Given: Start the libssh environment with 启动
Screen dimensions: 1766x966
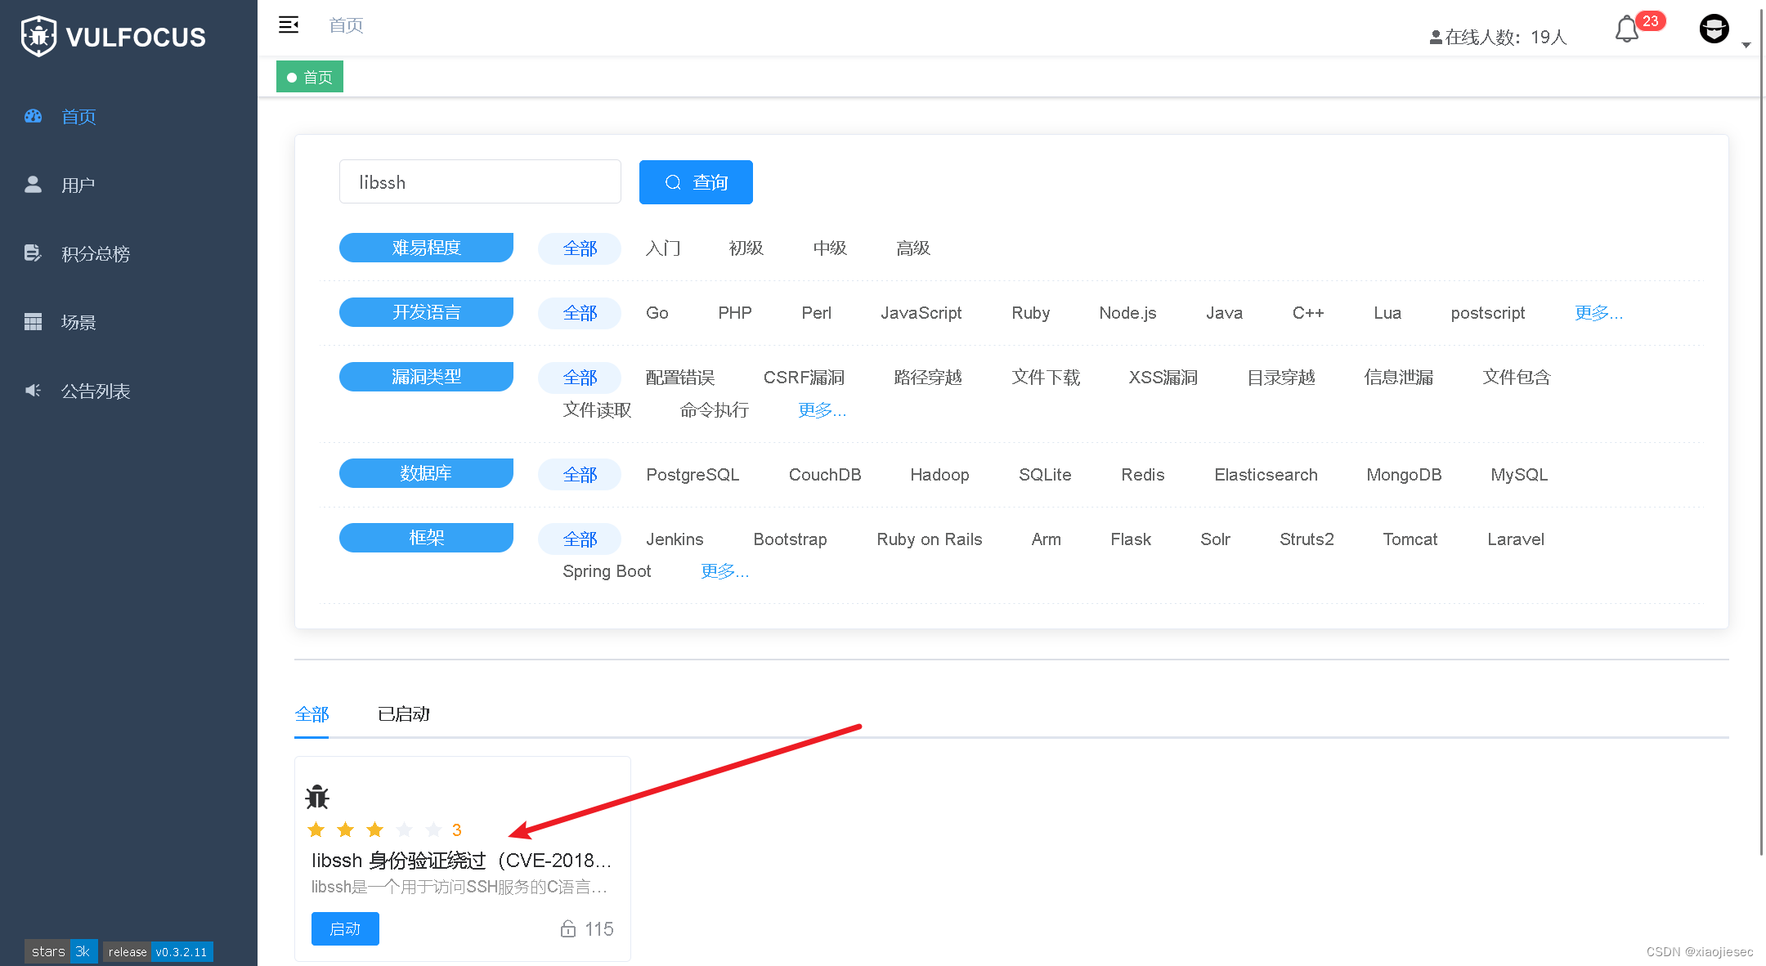Looking at the screenshot, I should tap(345, 928).
